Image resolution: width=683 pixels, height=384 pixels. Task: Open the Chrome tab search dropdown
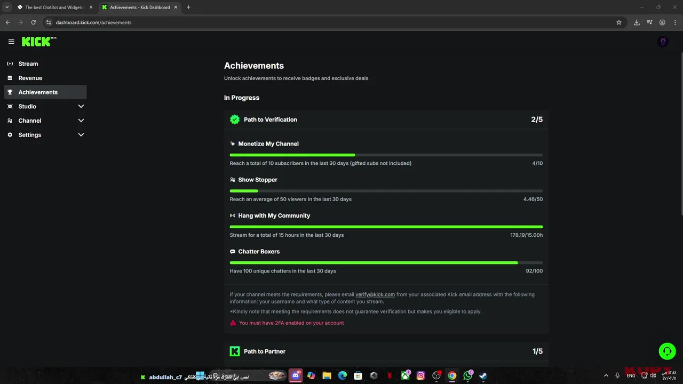pos(7,7)
